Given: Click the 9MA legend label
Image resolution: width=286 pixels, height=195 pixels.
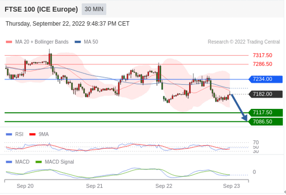Looking at the screenshot, I should click(44, 134).
